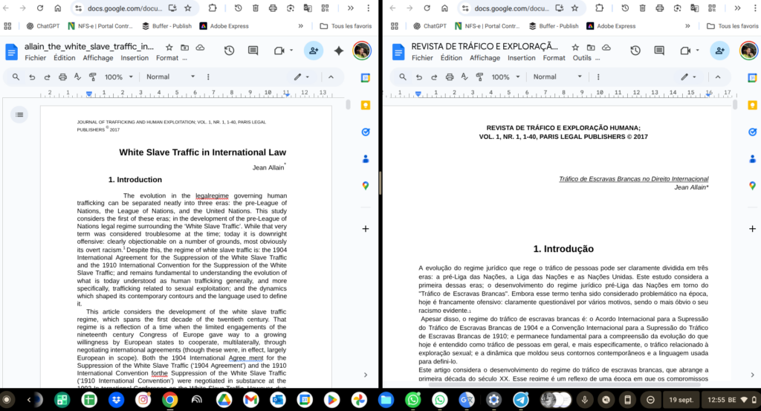The height and width of the screenshot is (411, 761).
Task: Click the search icon in right document toolbar
Action: (403, 77)
